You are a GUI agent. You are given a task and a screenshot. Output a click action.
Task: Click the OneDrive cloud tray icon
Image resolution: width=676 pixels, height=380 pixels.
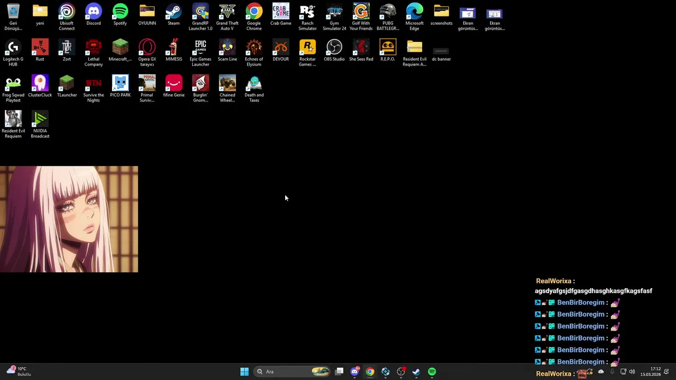tap(601, 372)
